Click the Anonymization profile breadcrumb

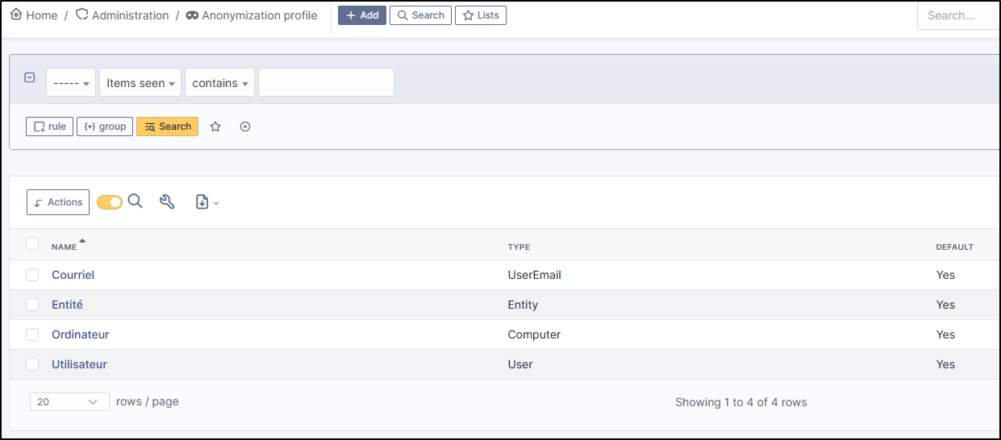point(259,15)
